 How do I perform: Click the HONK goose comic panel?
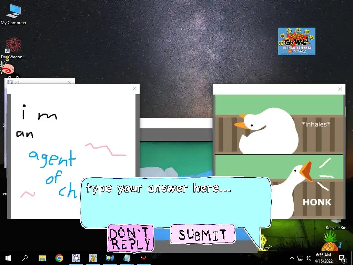tap(307, 187)
